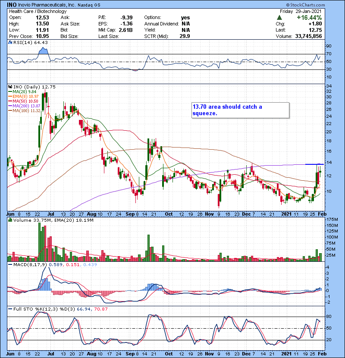Click the INO ticker symbol in header
The height and width of the screenshot is (358, 345).
[x=11, y=5]
